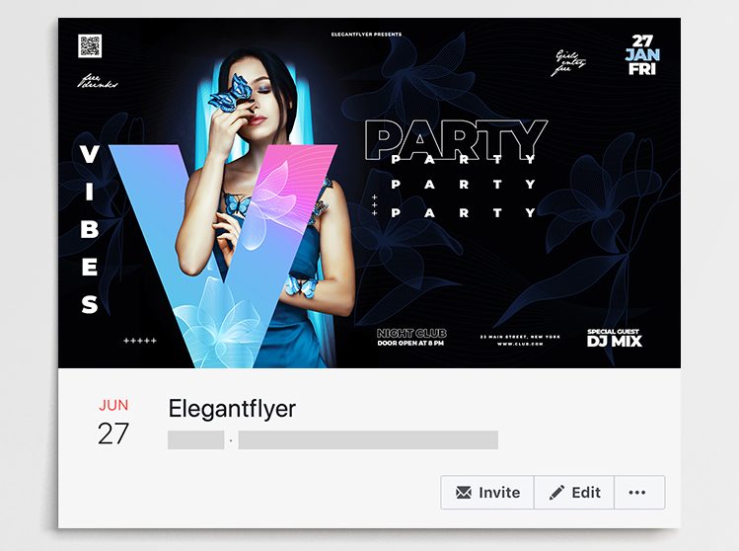This screenshot has height=551, width=739.
Task: Click the pencil icon on Edit
Action: tap(556, 493)
